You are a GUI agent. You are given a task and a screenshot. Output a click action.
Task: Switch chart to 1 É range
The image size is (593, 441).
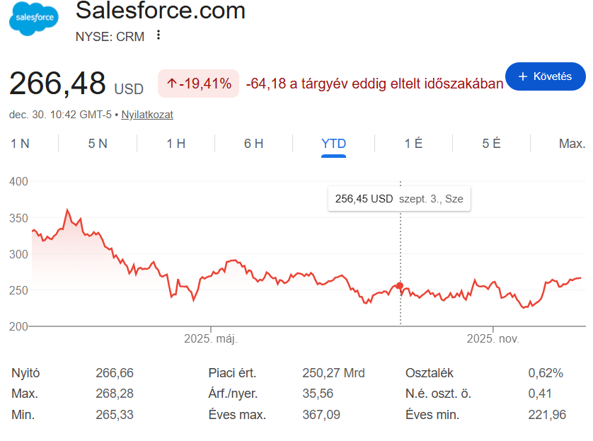[x=413, y=144]
